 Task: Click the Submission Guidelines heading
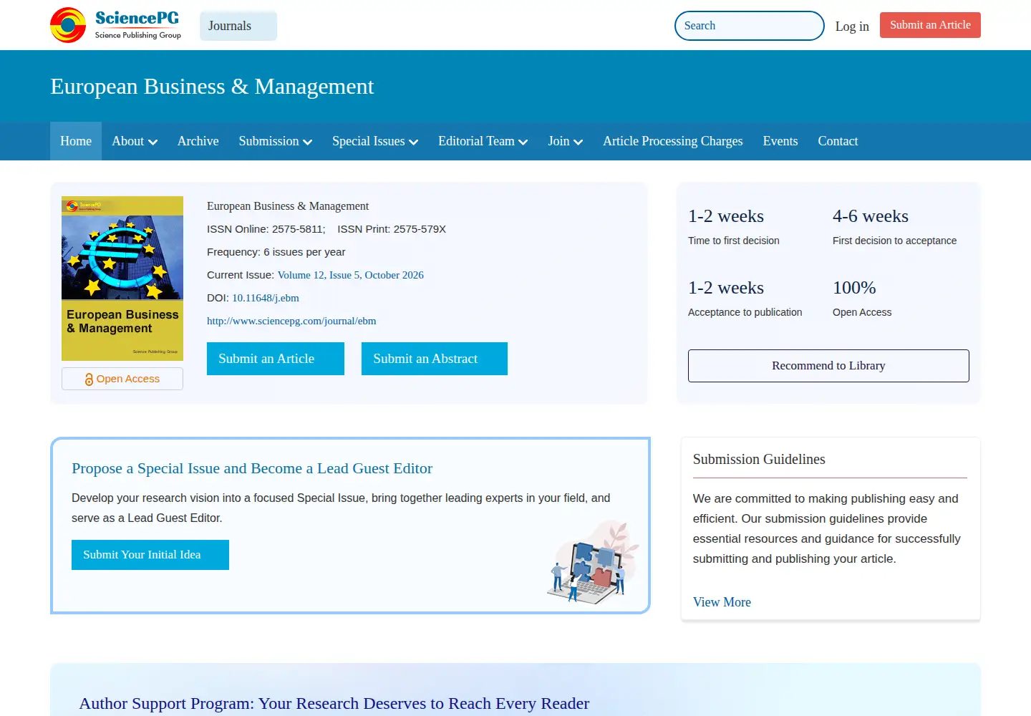point(759,460)
